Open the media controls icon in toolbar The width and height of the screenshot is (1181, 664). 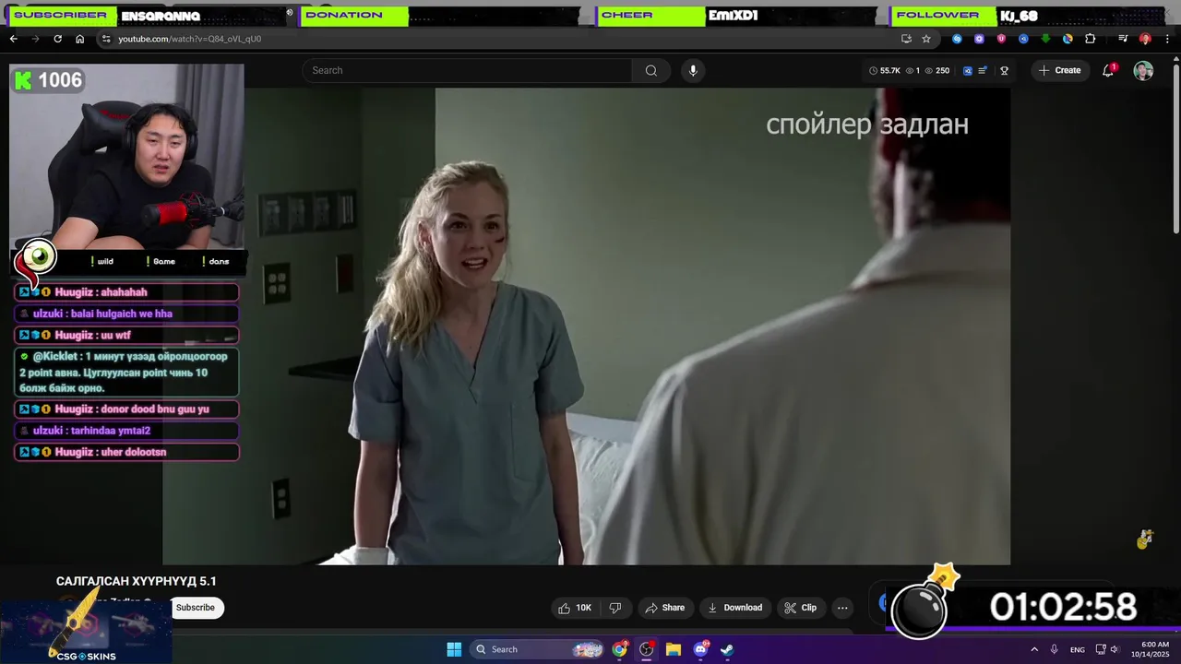pyautogui.click(x=1123, y=39)
